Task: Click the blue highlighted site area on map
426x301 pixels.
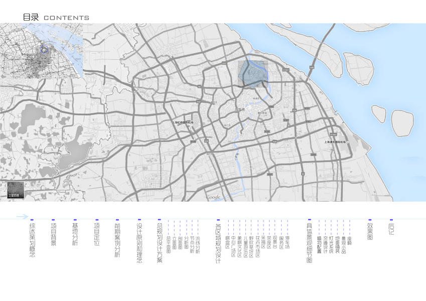Action: tap(253, 74)
